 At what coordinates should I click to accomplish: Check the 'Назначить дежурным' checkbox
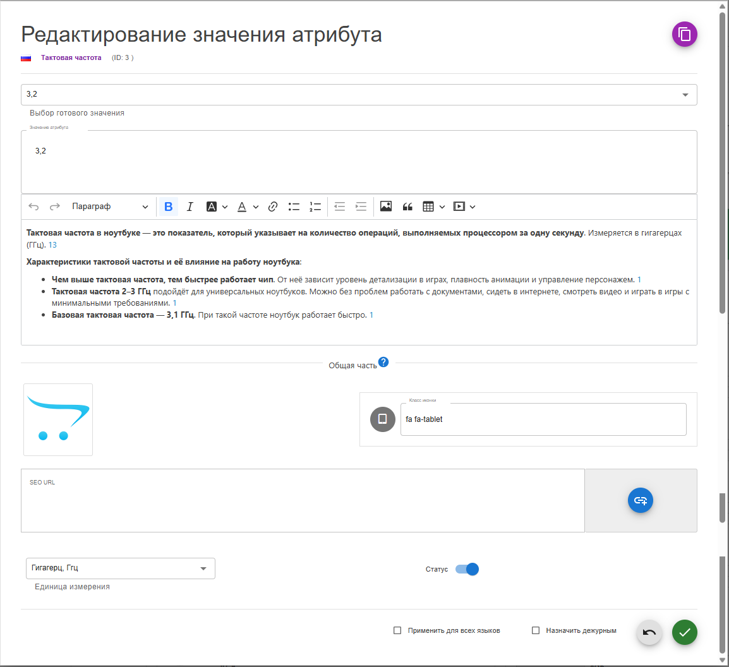(x=536, y=630)
